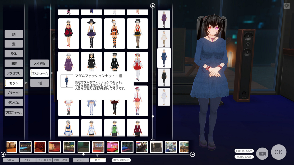Viewport: 294px width, 165px height.
Task: Pick white variant in side color column
Action: tap(164, 97)
